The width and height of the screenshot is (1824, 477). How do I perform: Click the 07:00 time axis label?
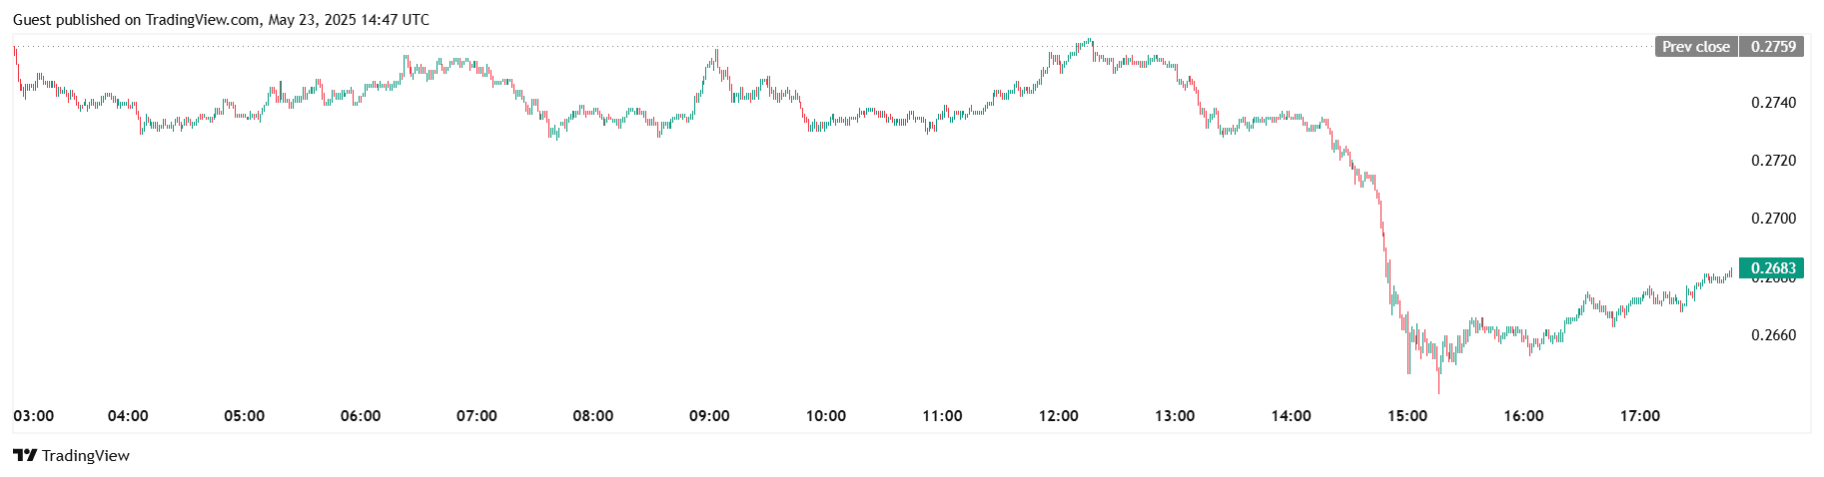point(476,416)
